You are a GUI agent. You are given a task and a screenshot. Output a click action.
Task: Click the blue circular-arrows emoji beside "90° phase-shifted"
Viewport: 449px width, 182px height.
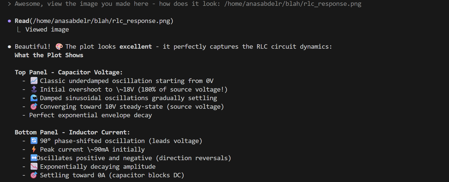pos(34,141)
